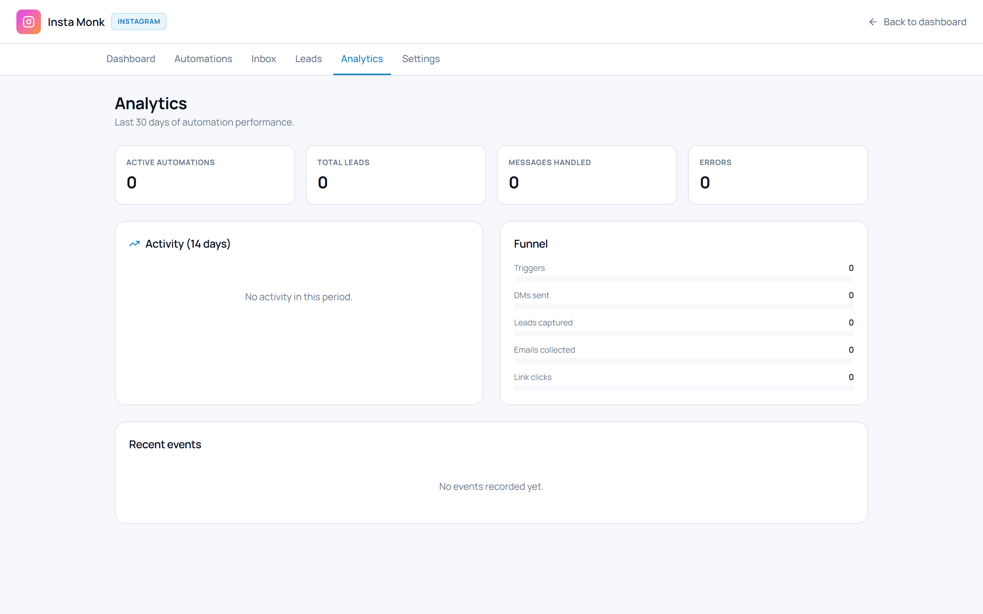Select the Analytics tab
983x614 pixels.
(362, 59)
